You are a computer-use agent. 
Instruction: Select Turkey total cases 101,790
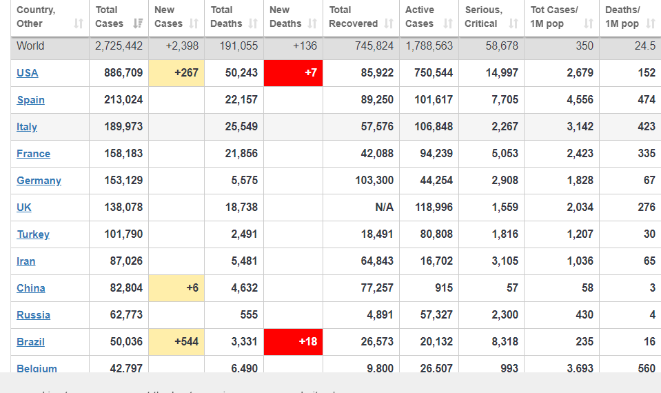pyautogui.click(x=123, y=234)
